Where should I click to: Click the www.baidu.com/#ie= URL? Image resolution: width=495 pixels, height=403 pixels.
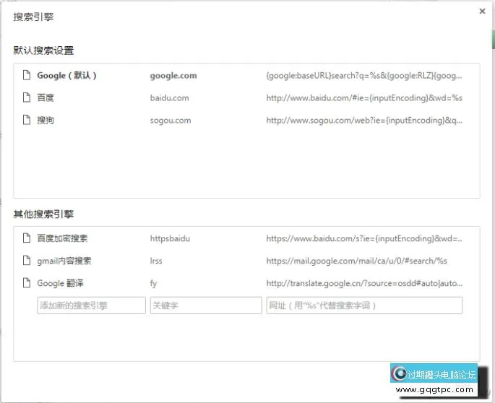click(x=364, y=97)
